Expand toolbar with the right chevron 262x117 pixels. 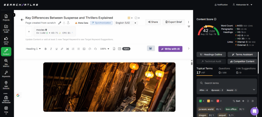coord(189,49)
